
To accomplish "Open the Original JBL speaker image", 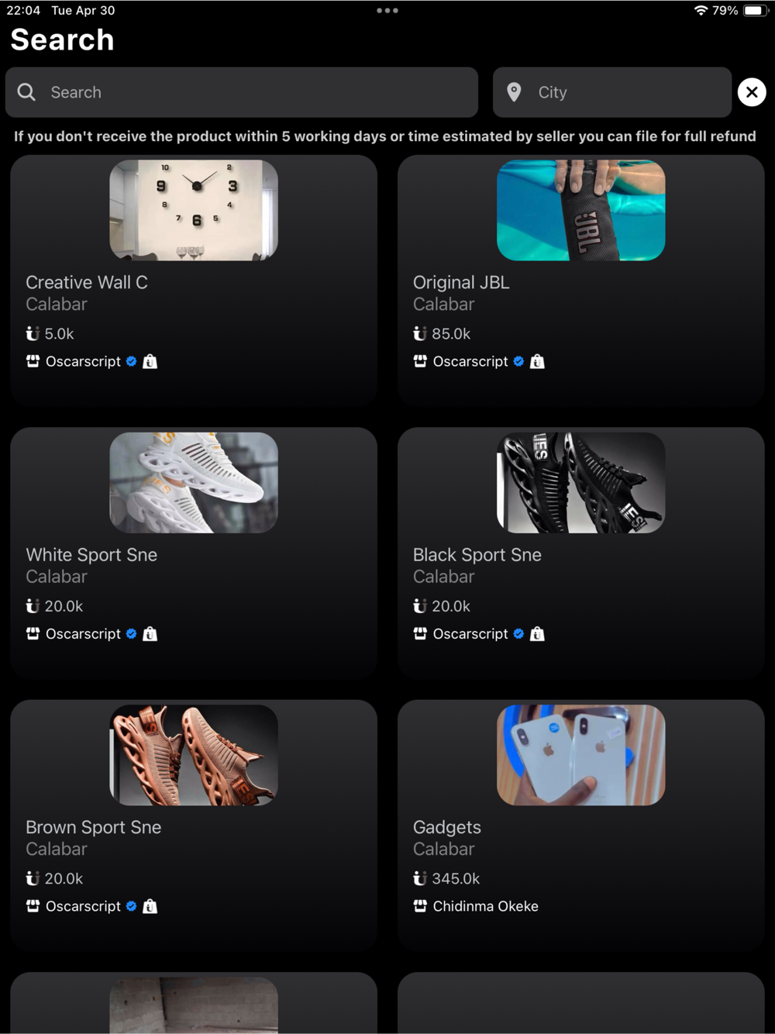I will pyautogui.click(x=581, y=210).
